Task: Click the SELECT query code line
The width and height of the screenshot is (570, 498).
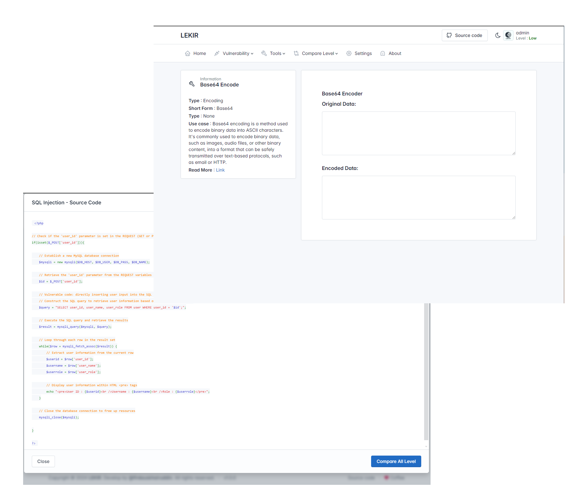Action: 112,307
